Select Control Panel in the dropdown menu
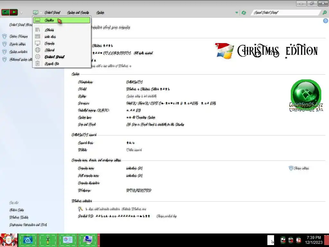 click(x=62, y=57)
